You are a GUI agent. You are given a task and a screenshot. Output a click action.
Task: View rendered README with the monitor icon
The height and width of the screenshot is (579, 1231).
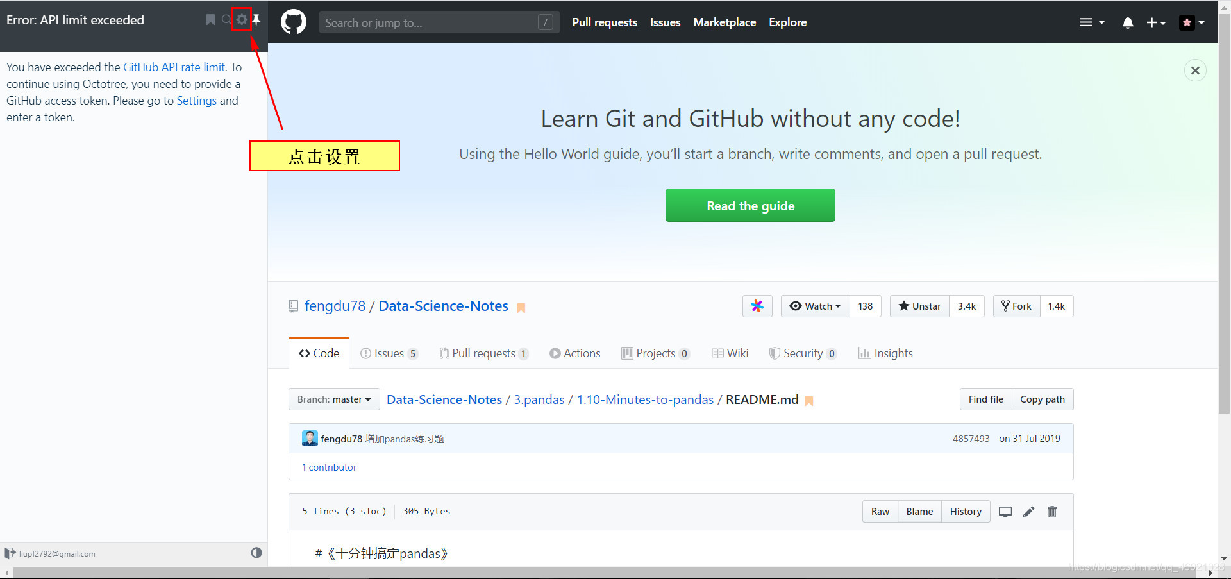coord(1005,512)
